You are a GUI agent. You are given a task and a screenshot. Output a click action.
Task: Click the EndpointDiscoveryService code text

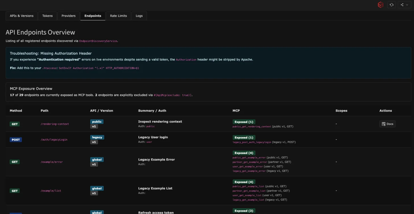pyautogui.click(x=98, y=41)
